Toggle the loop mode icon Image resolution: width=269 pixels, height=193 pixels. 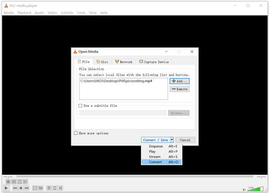click(x=55, y=188)
